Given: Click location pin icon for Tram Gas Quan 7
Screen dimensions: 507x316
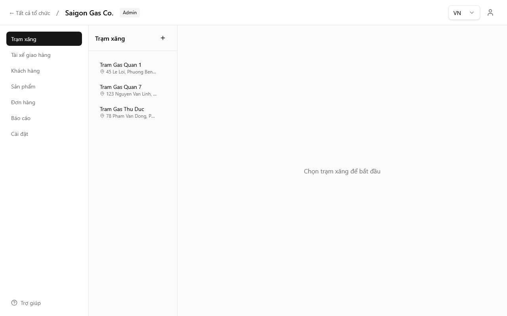Looking at the screenshot, I should pyautogui.click(x=102, y=94).
